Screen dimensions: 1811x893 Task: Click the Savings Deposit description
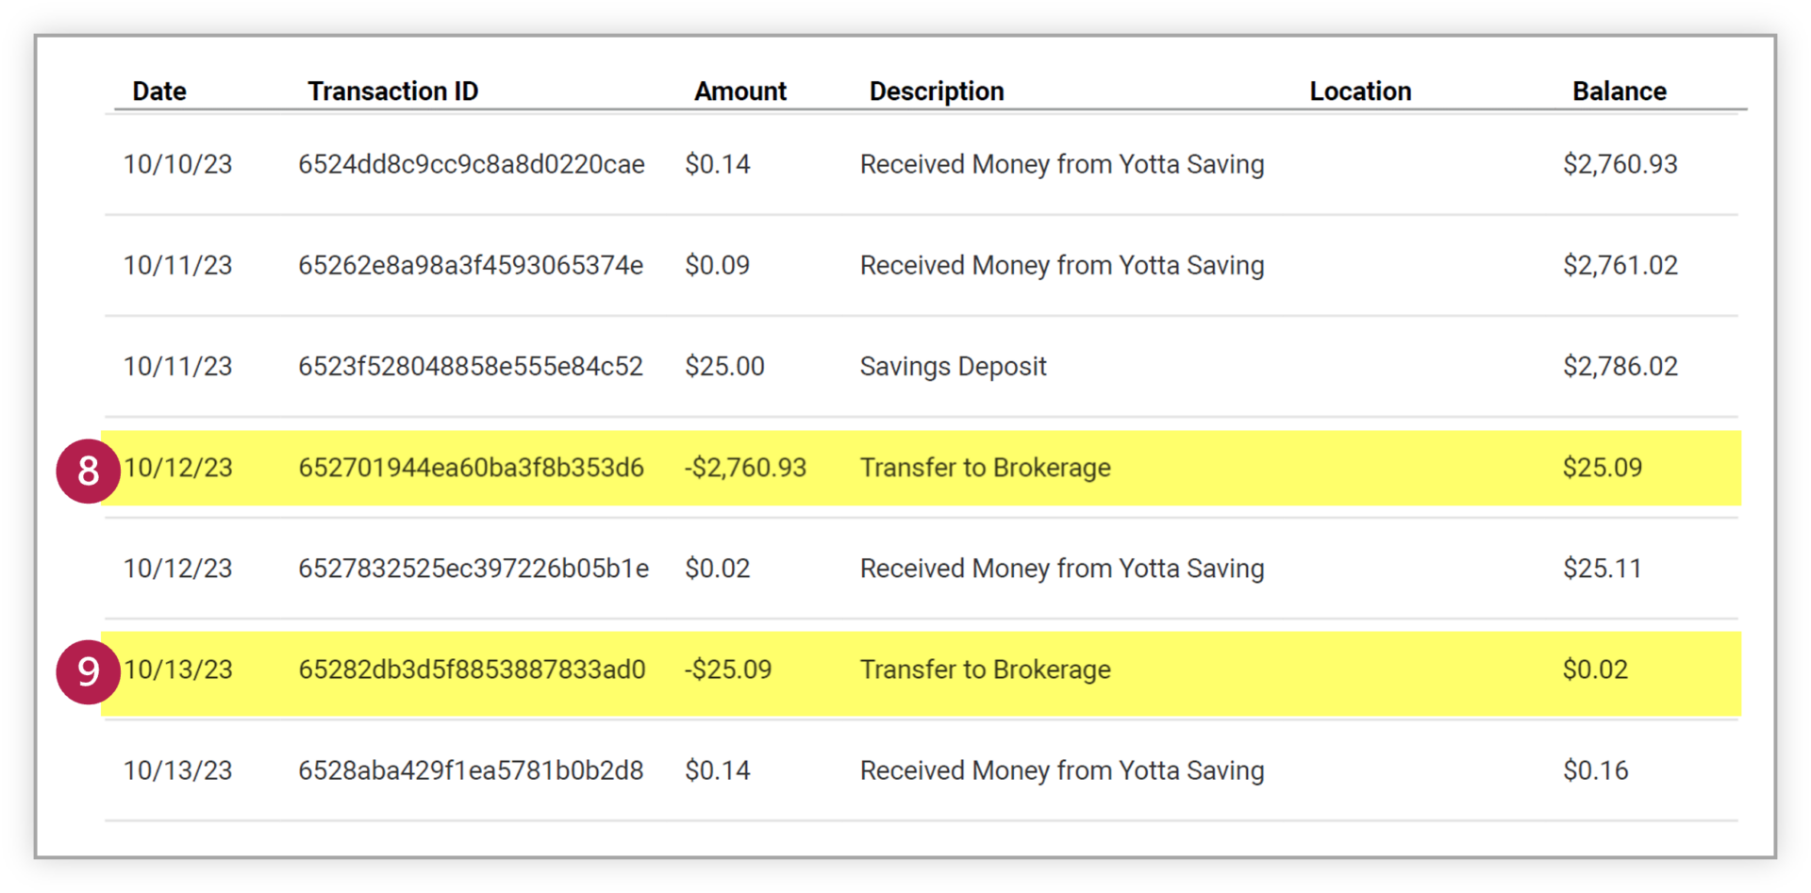point(953,367)
